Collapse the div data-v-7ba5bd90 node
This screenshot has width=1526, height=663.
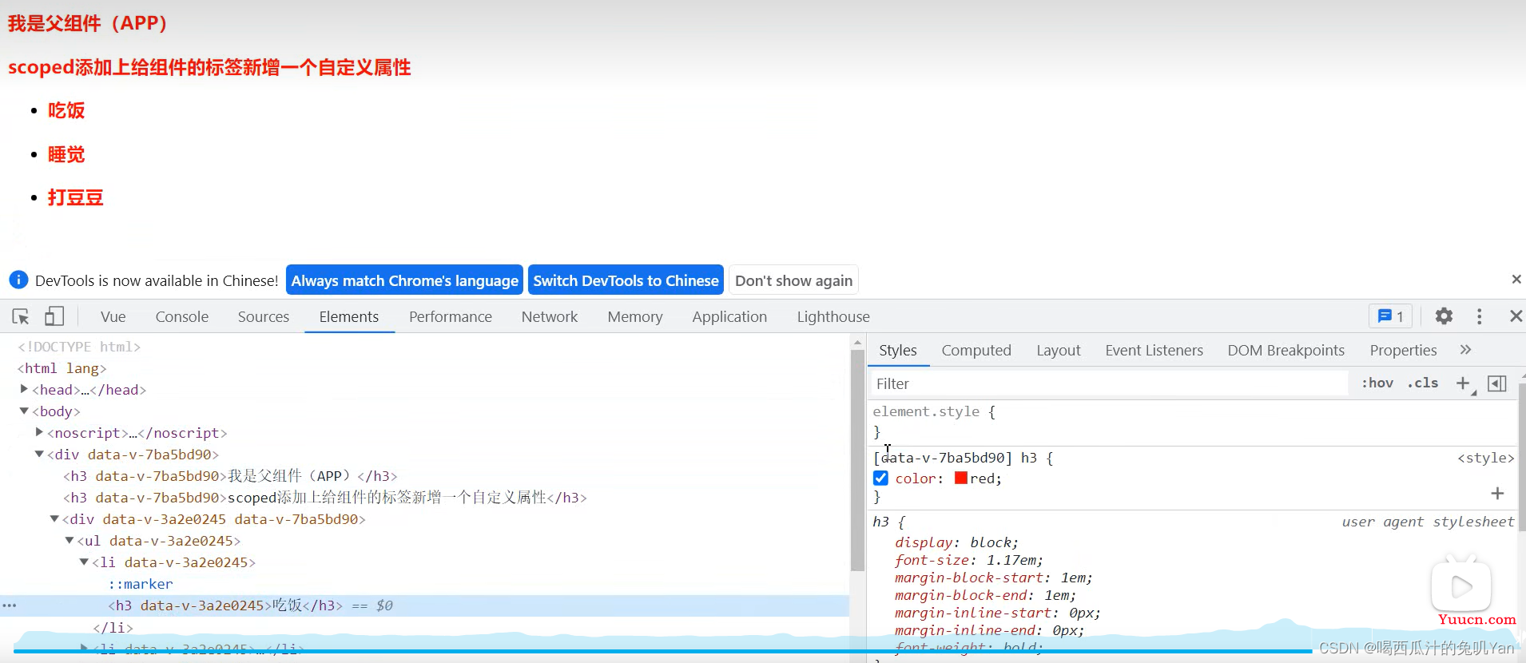[39, 454]
